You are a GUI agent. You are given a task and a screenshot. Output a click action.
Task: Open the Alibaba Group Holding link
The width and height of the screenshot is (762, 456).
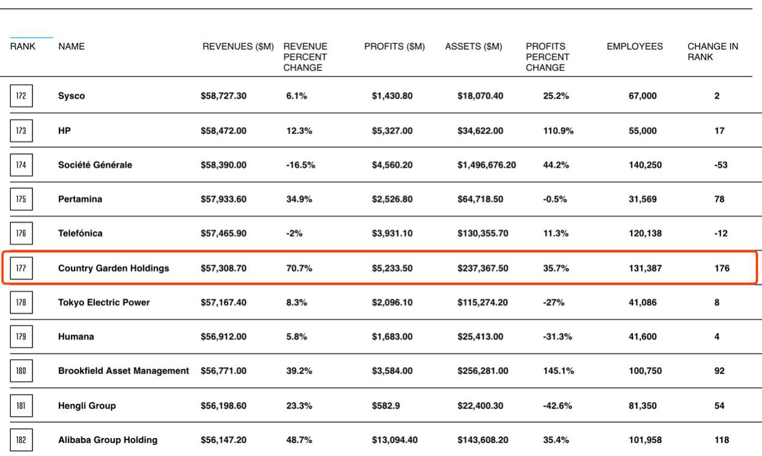click(x=108, y=440)
